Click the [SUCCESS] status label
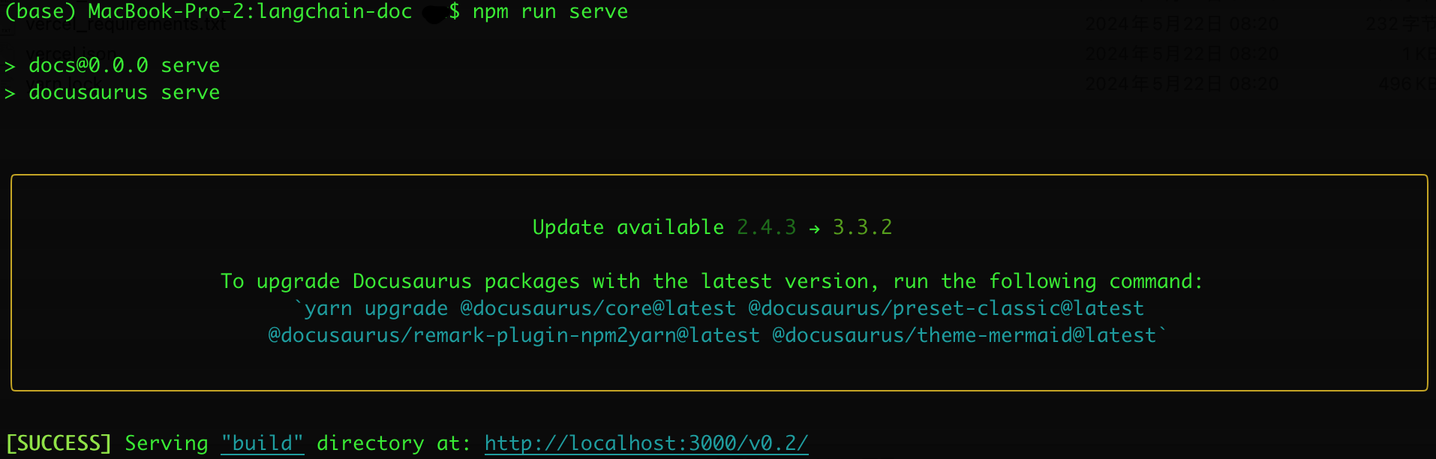The width and height of the screenshot is (1436, 459). click(x=59, y=443)
